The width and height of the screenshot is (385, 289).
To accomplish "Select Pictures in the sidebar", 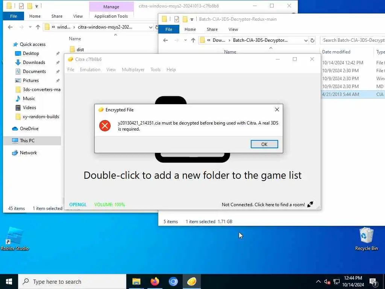I will (30, 81).
